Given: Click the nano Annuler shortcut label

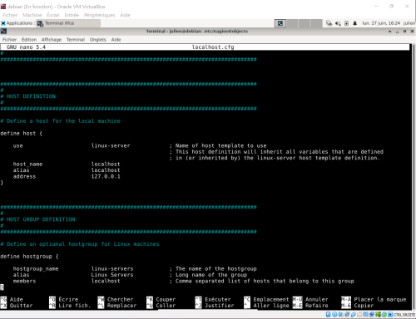Looking at the screenshot, I should (317, 299).
